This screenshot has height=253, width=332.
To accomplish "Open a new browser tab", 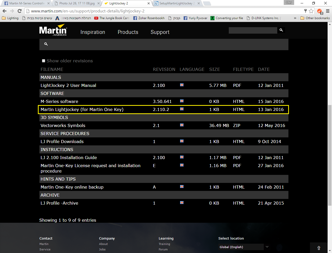I will [207, 3].
